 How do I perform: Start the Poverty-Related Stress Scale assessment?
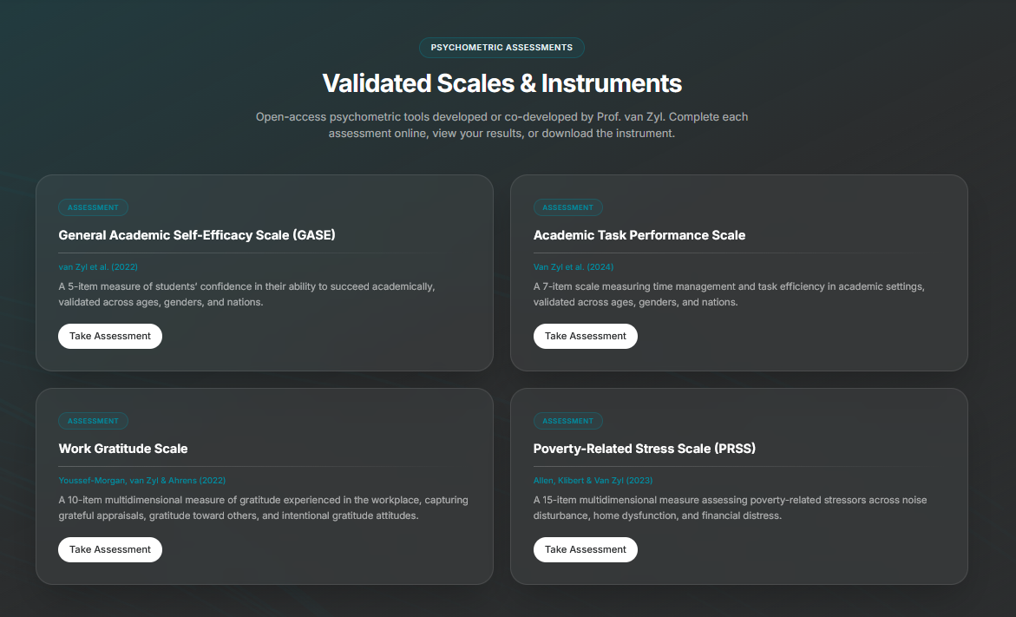pos(586,549)
